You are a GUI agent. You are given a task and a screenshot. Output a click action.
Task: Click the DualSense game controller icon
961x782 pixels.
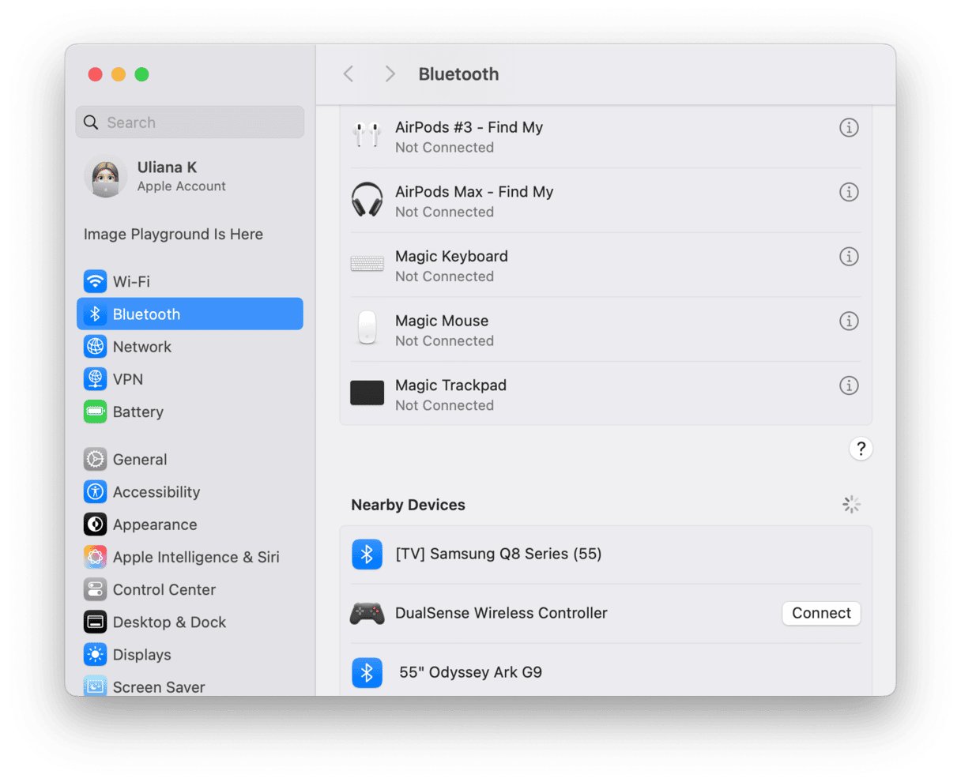(x=367, y=614)
